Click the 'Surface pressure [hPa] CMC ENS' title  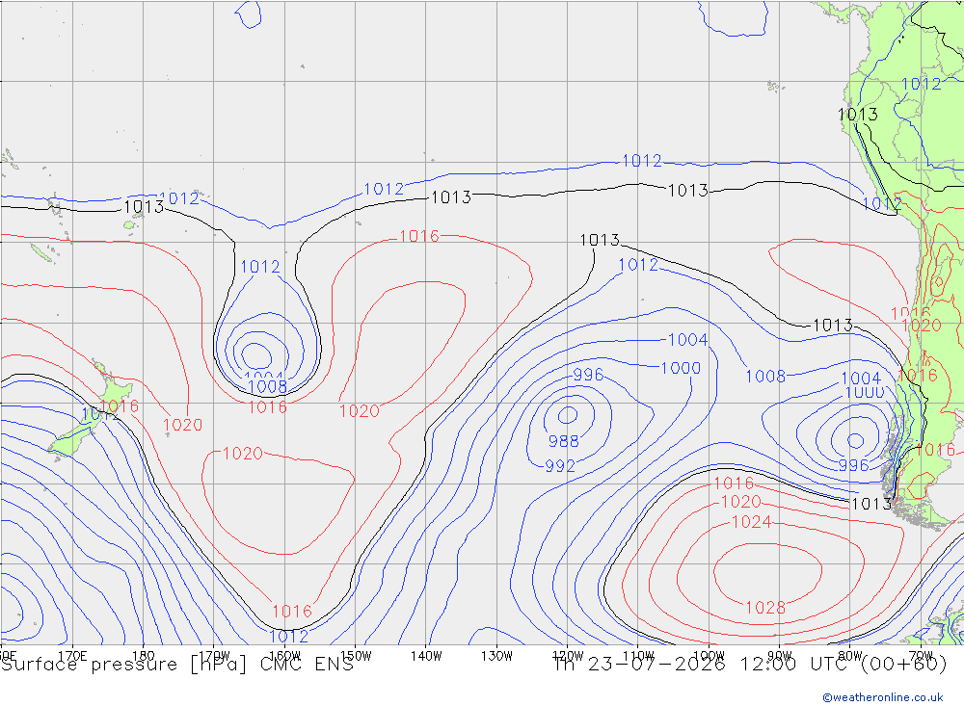(x=177, y=665)
